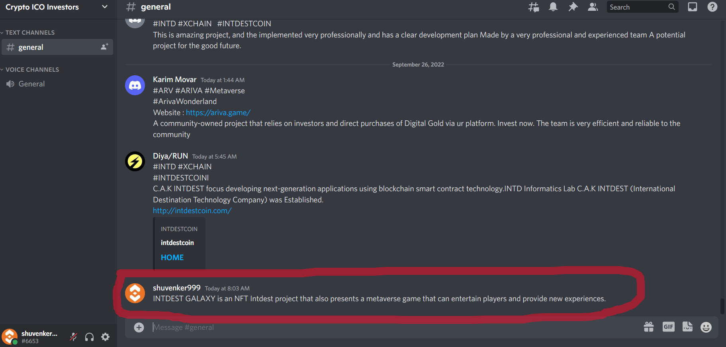This screenshot has width=726, height=347.
Task: Select the general text channel
Action: pos(57,47)
